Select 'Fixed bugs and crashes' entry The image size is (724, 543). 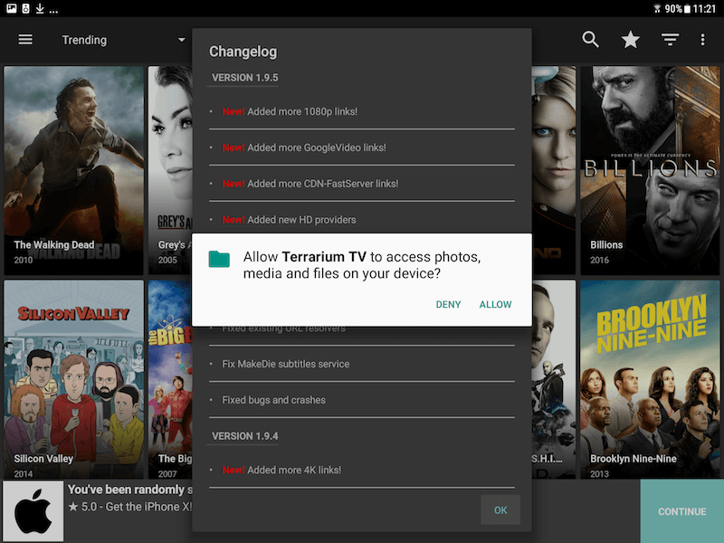click(361, 400)
